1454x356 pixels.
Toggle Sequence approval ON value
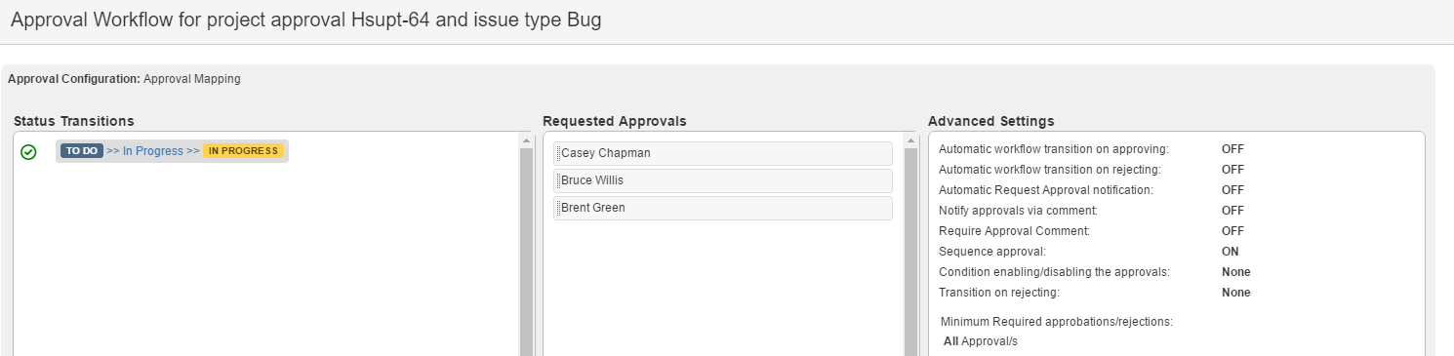click(1231, 252)
